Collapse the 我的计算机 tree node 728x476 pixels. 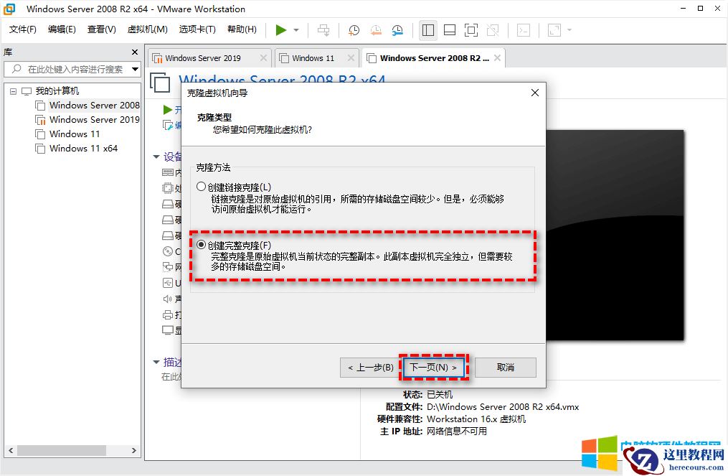(x=13, y=91)
